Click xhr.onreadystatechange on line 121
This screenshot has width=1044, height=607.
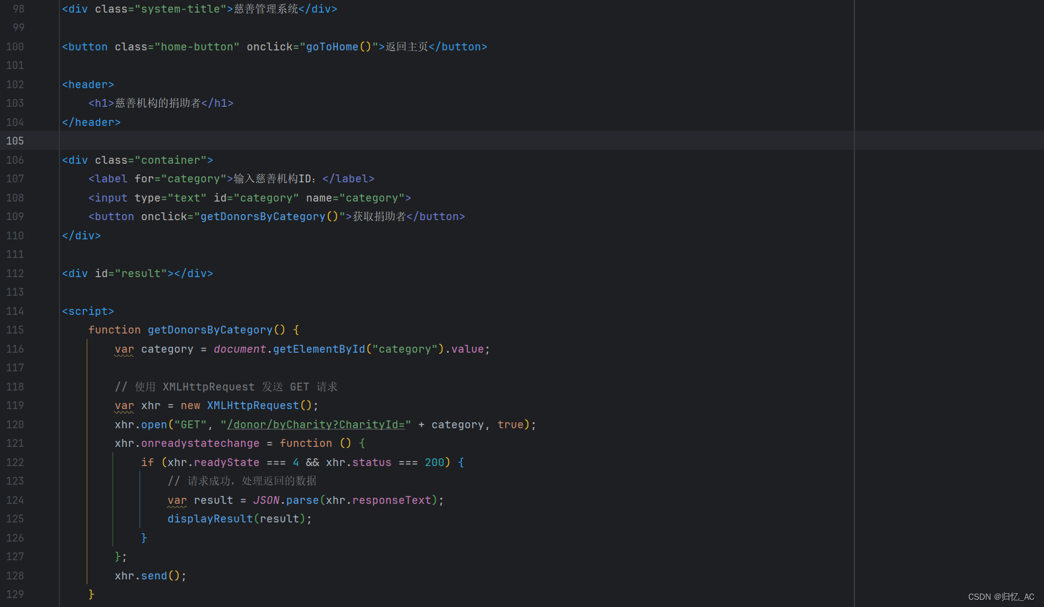(187, 443)
